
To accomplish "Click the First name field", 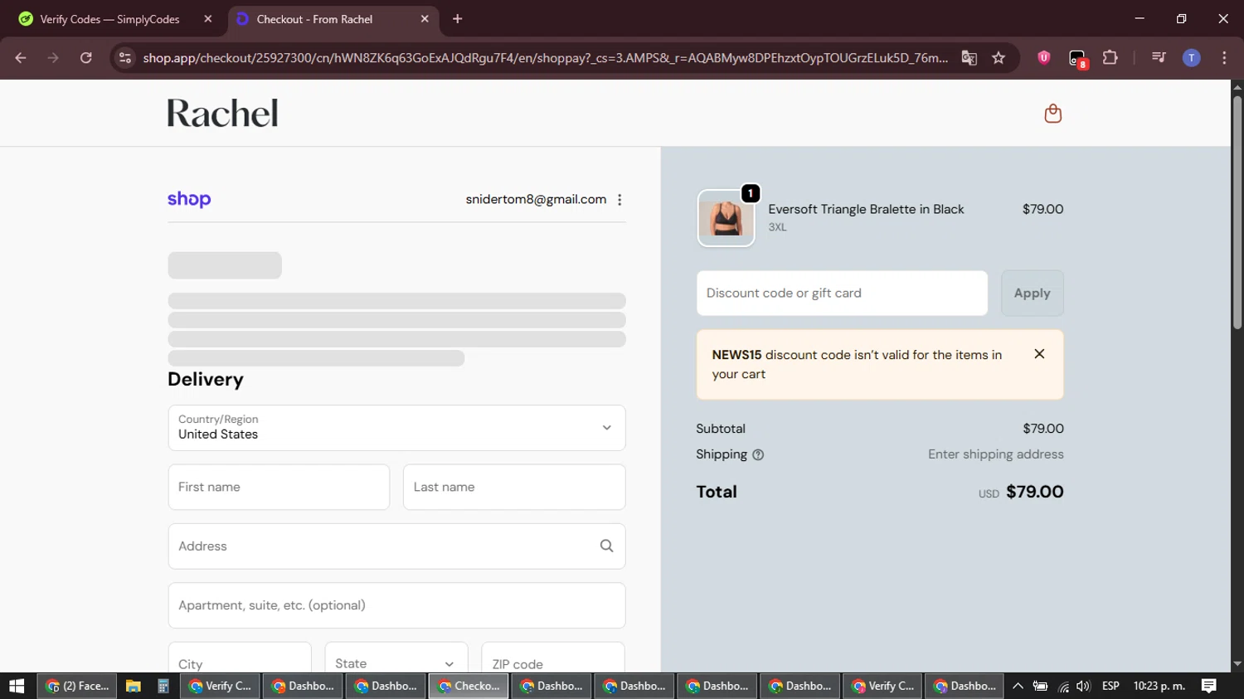I will click(x=279, y=487).
